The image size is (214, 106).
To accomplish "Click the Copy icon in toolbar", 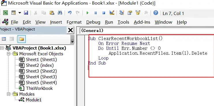I will [44, 13].
